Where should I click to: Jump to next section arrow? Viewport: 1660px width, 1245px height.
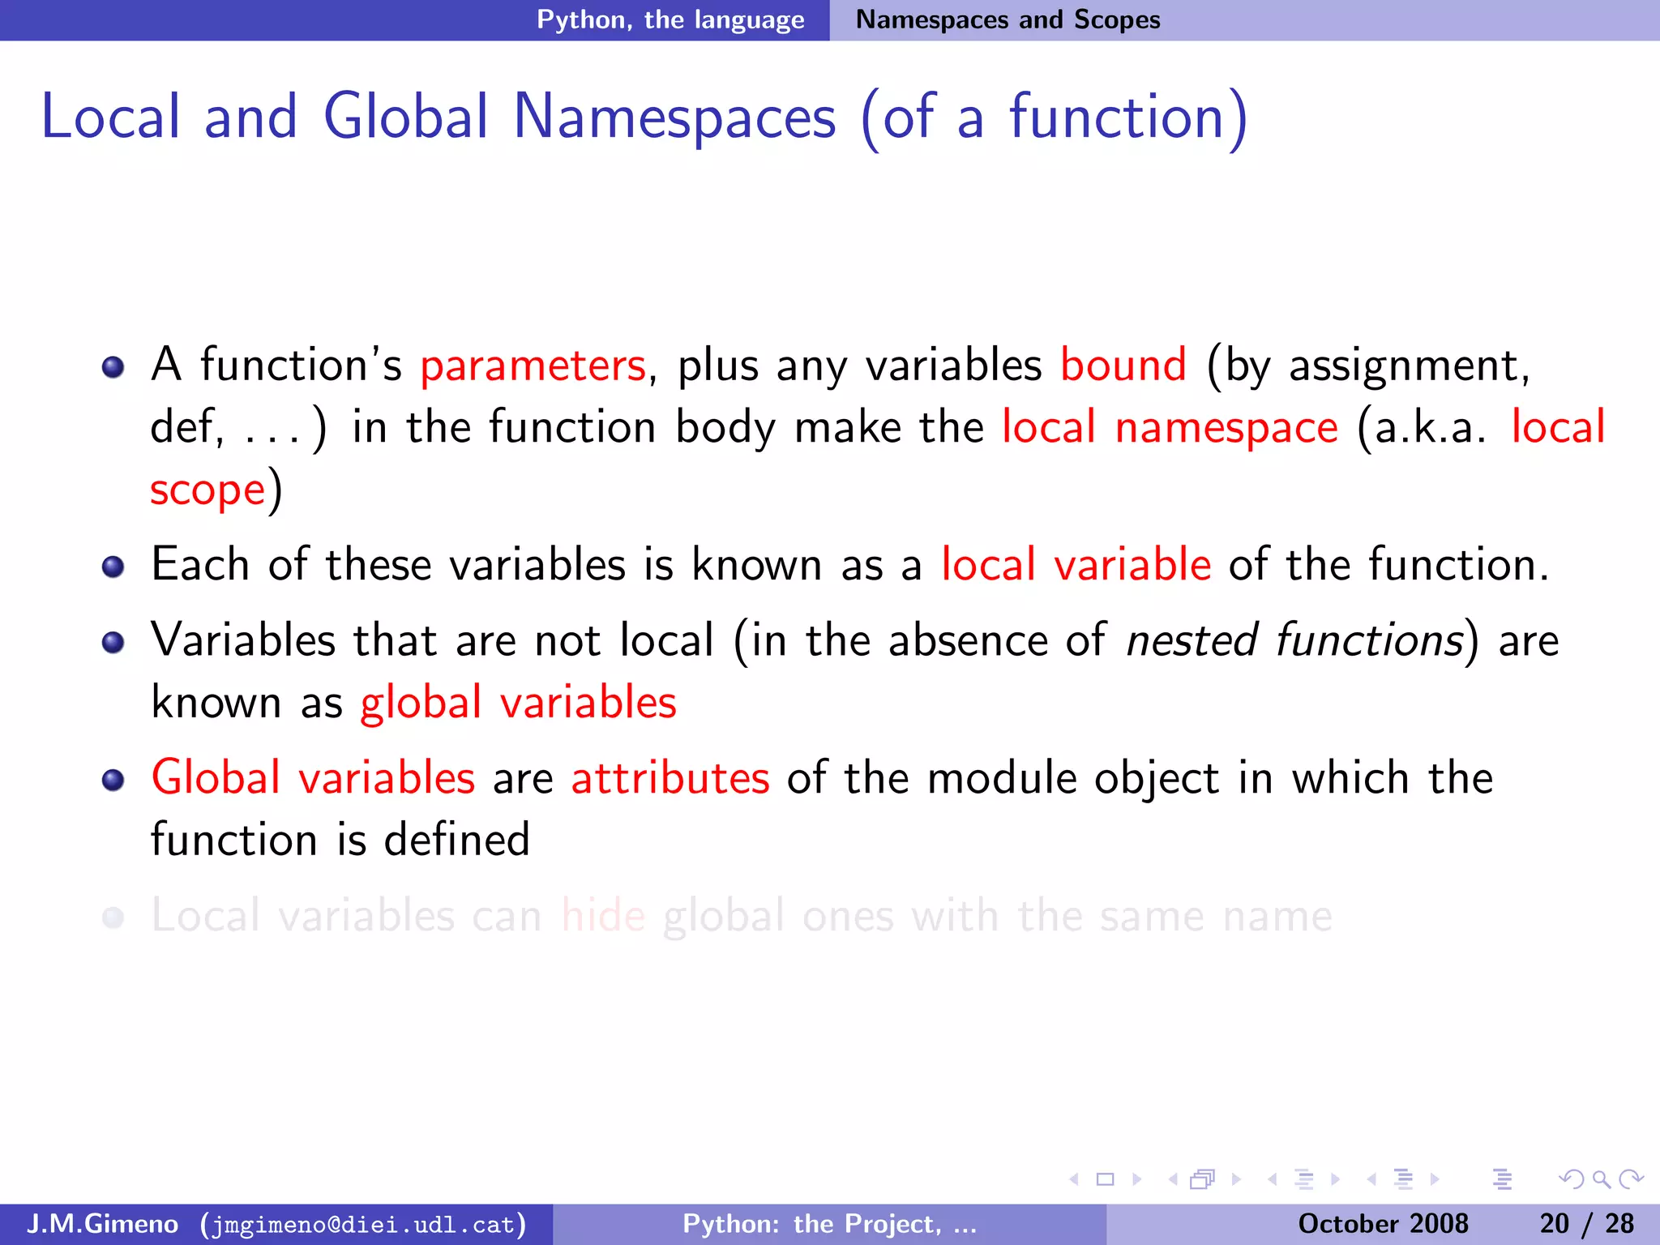pos(1435,1179)
